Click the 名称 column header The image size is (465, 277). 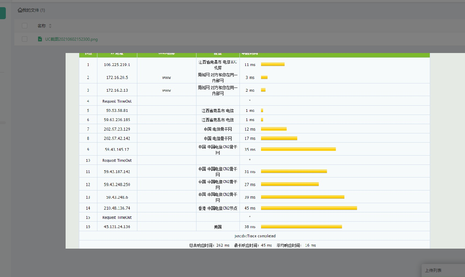[x=41, y=26]
